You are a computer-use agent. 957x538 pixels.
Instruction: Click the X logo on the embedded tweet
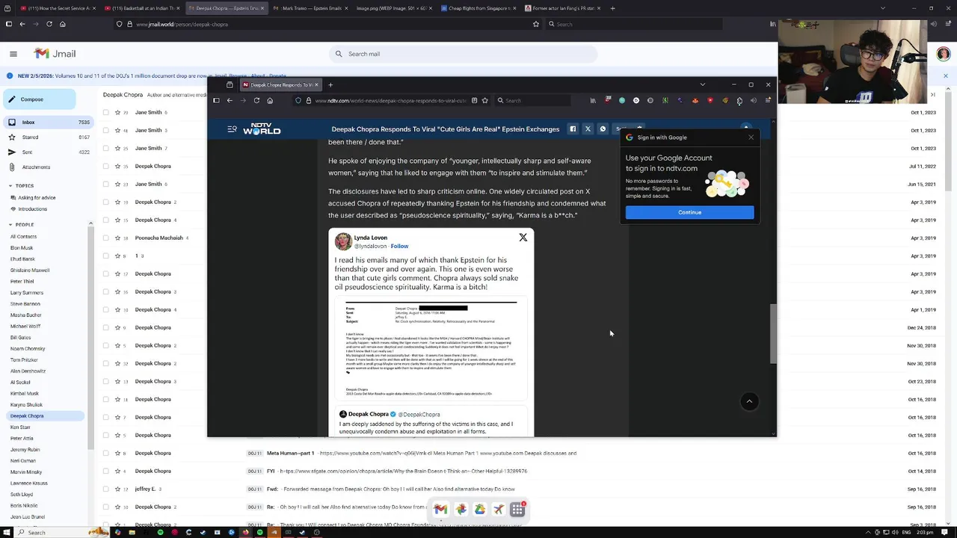click(523, 238)
